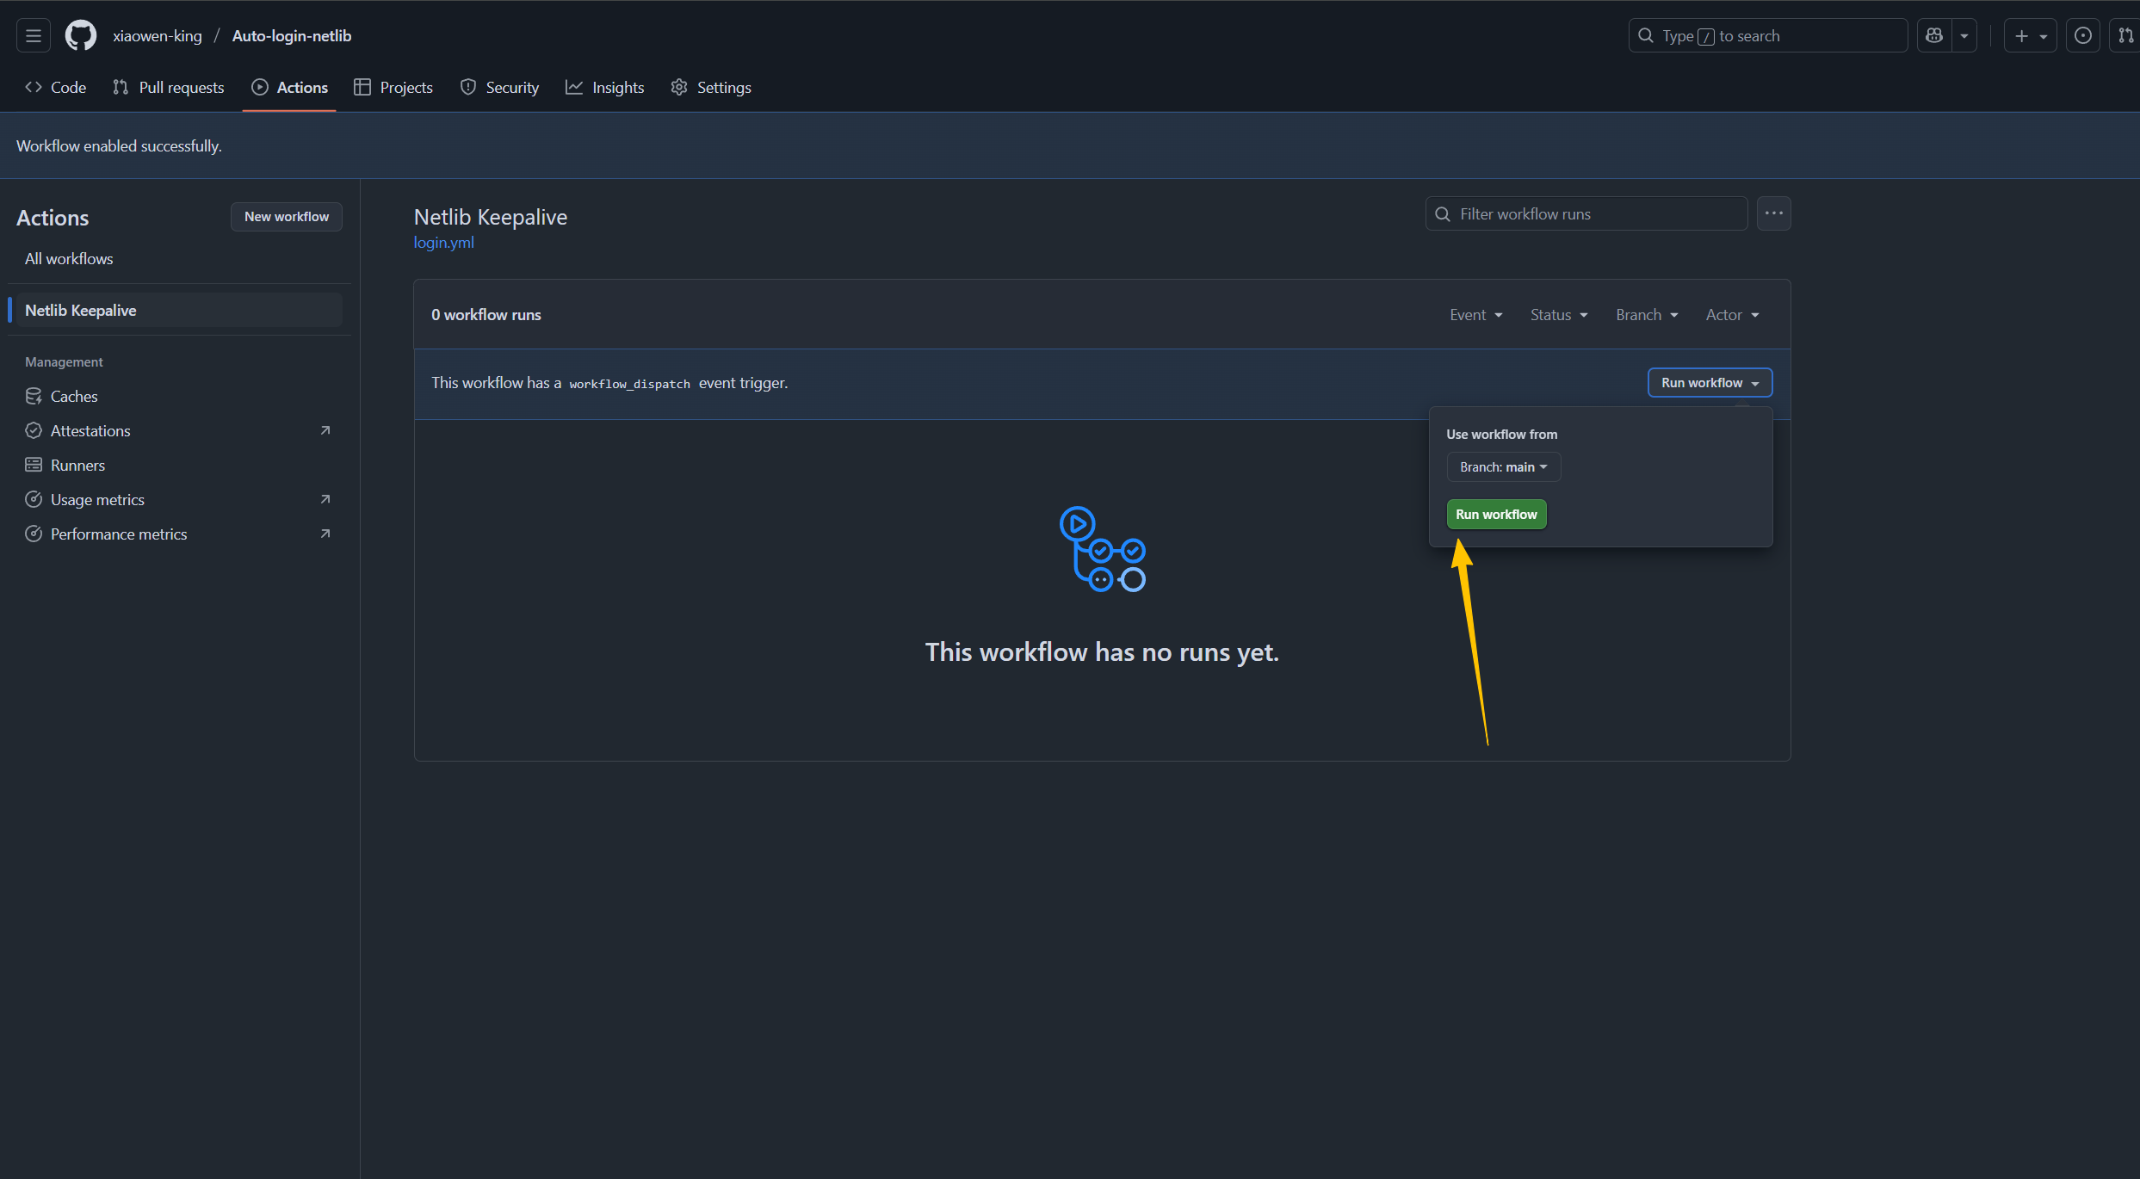2140x1179 pixels.
Task: Click the GitHub logo icon
Action: [81, 35]
